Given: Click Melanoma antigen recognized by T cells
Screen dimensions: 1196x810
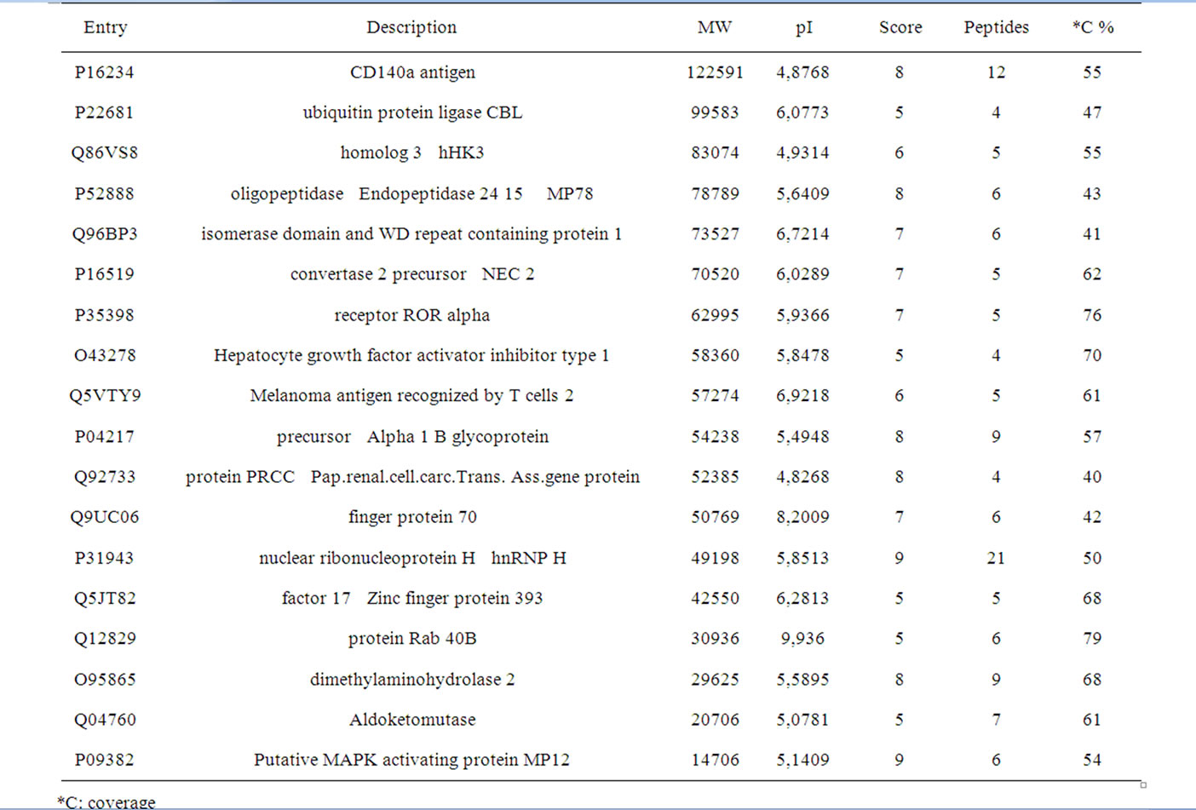Looking at the screenshot, I should coord(411,395).
